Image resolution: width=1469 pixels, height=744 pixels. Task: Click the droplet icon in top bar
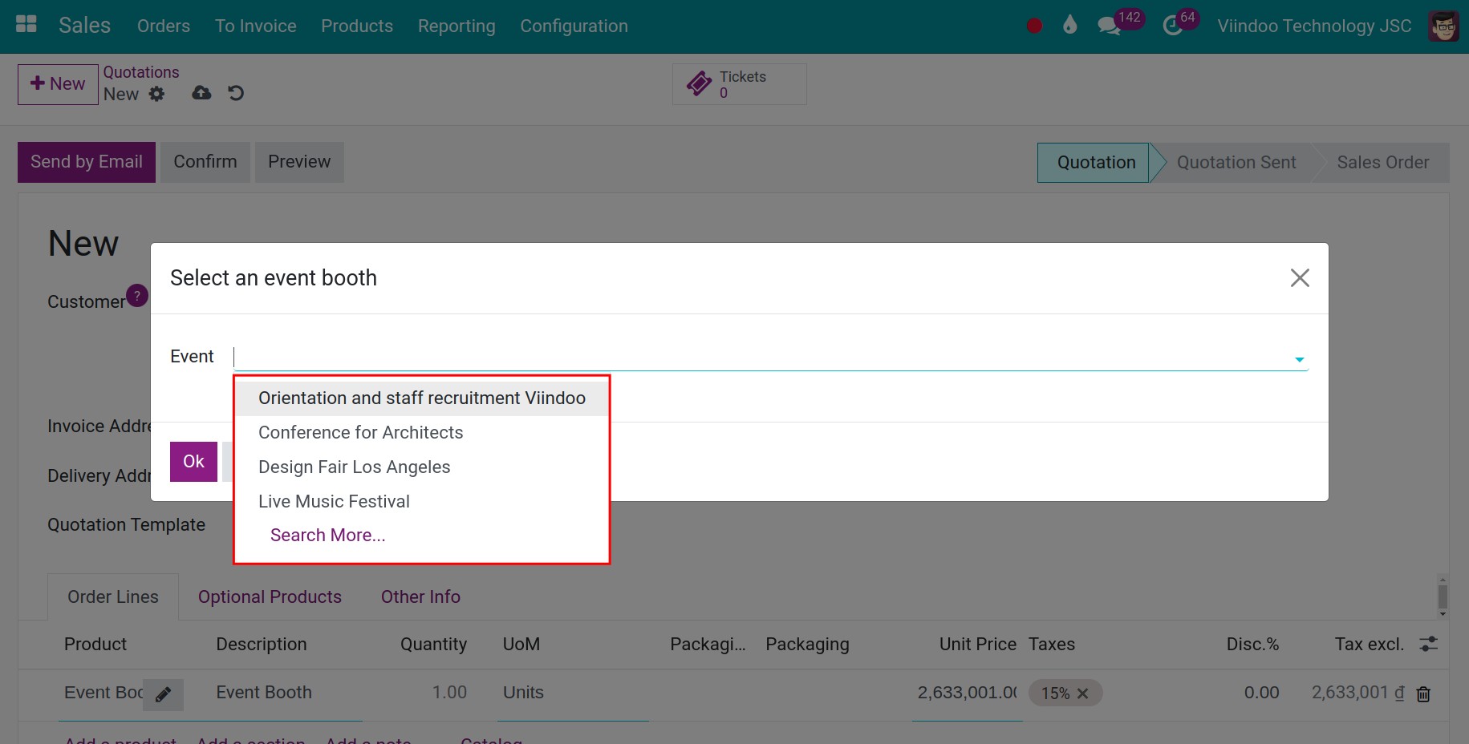pyautogui.click(x=1069, y=26)
